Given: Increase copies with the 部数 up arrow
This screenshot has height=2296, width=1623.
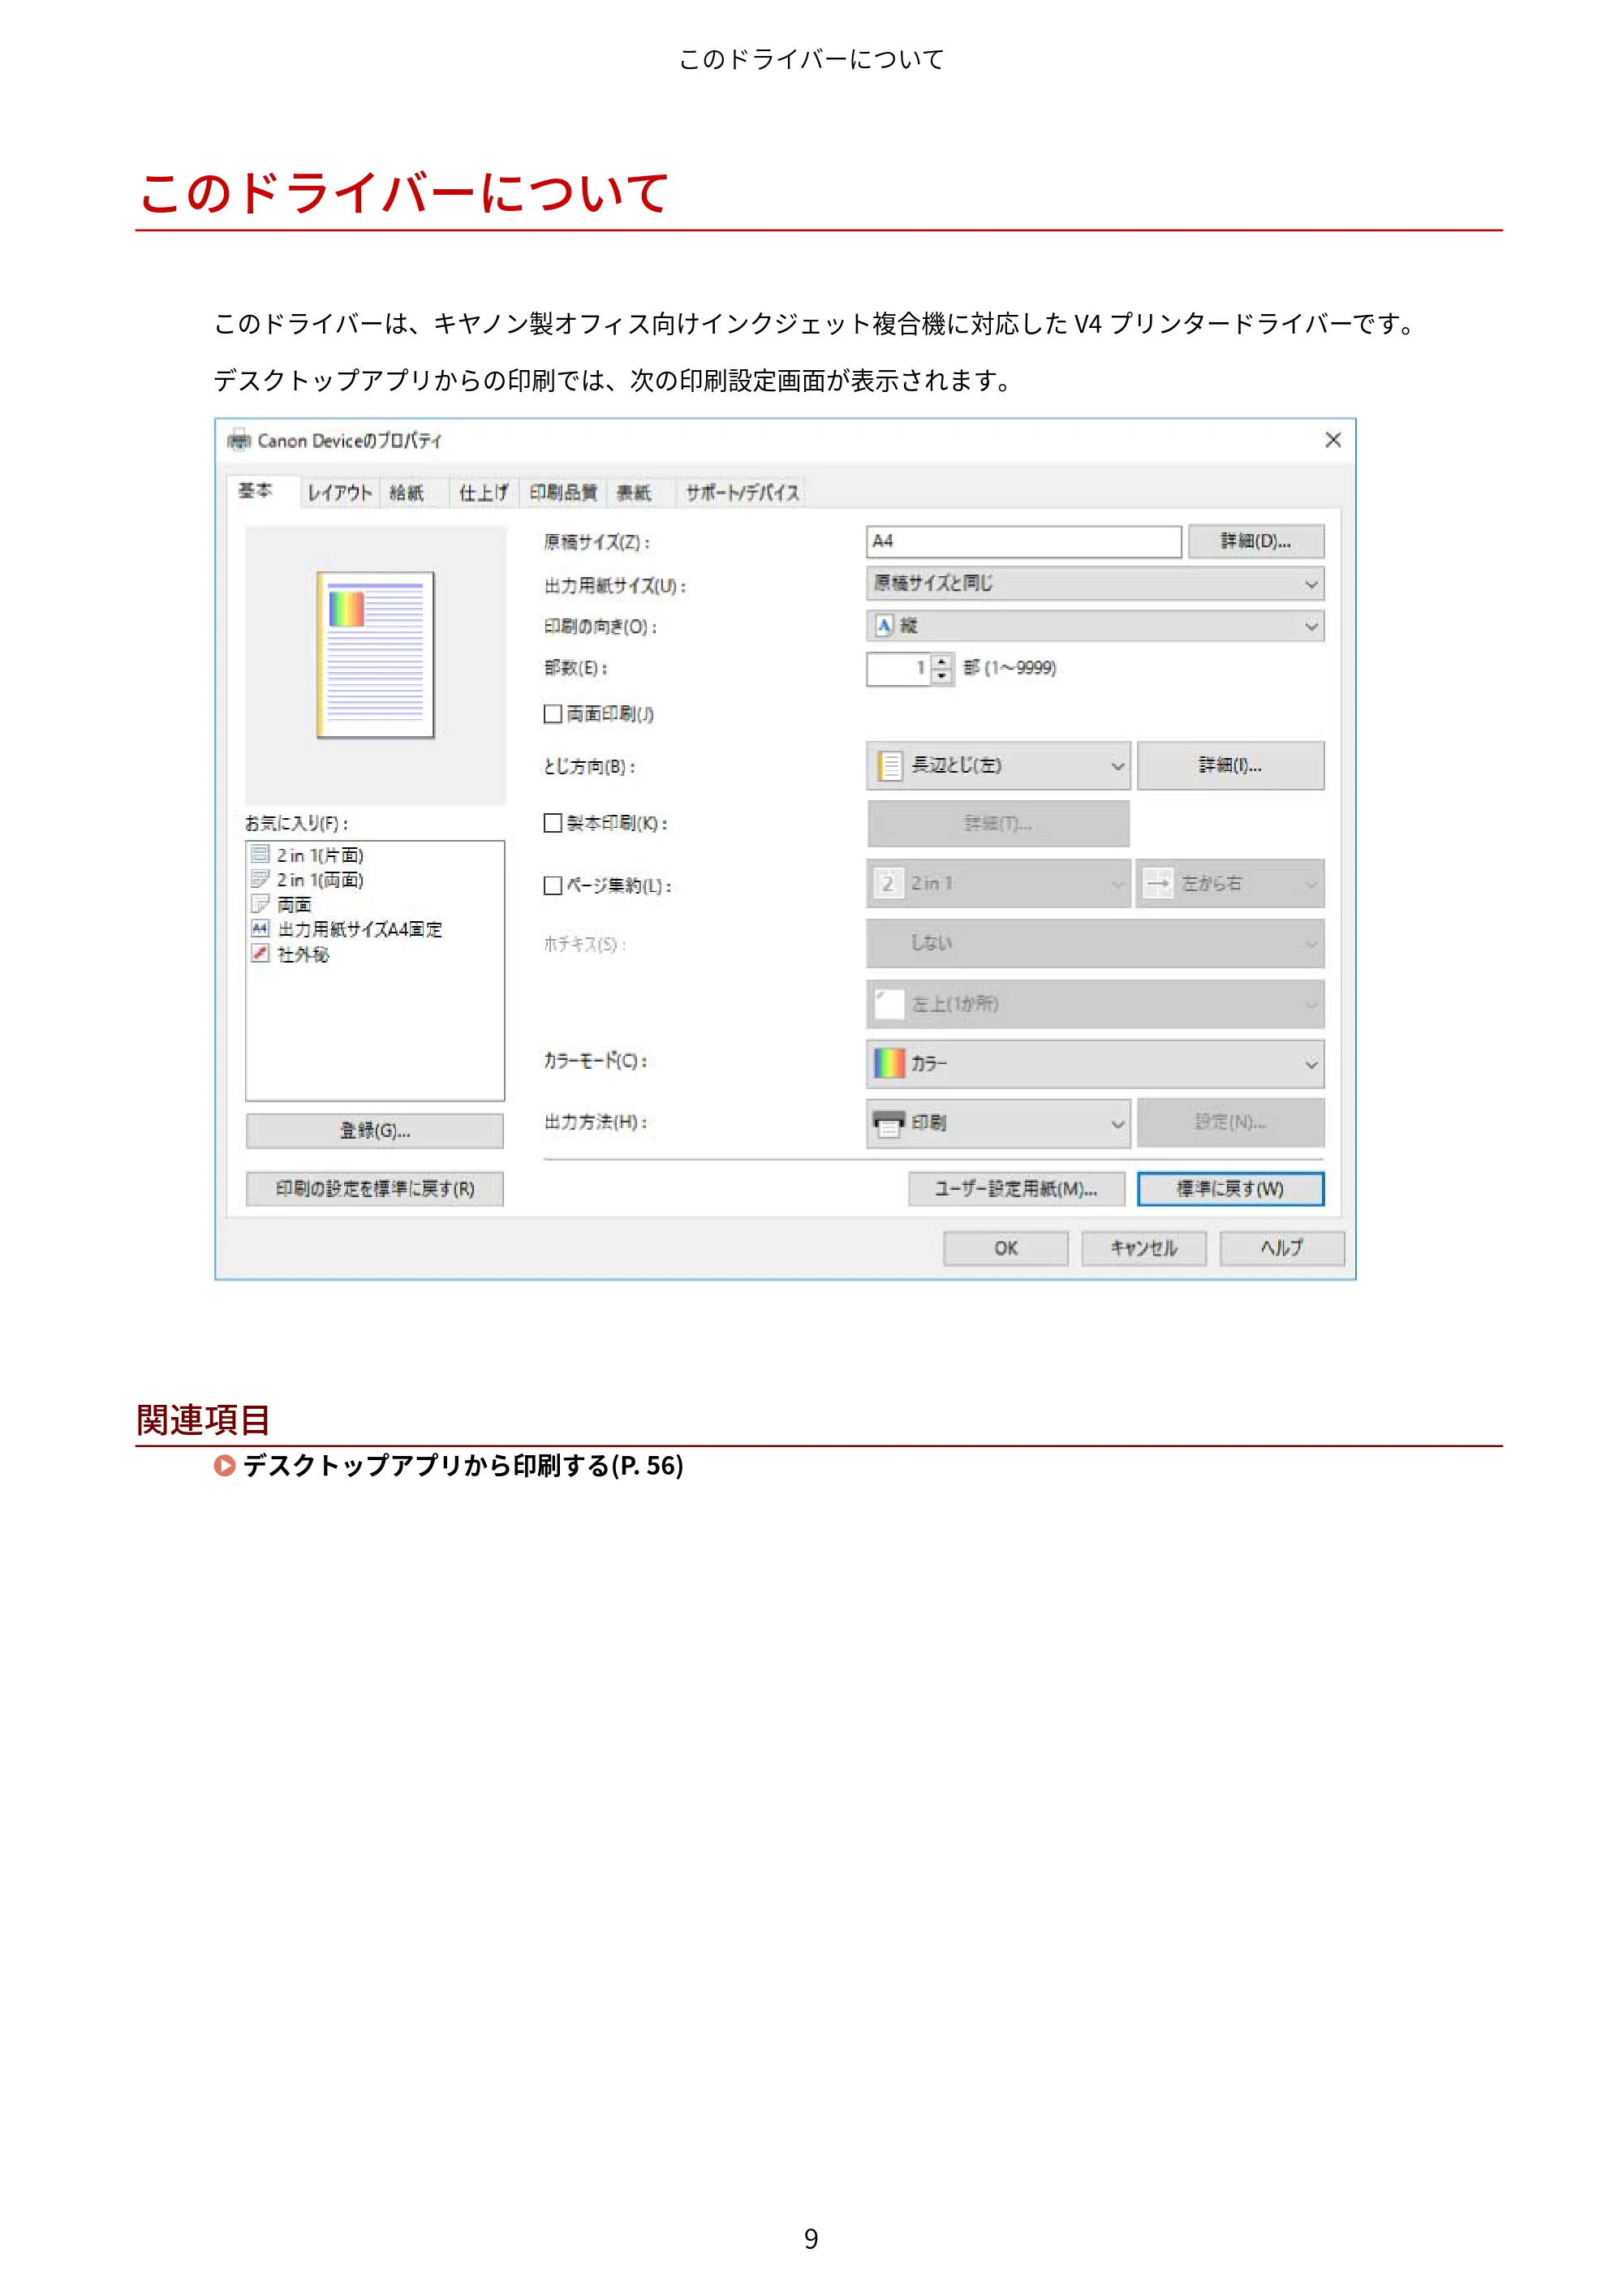Looking at the screenshot, I should [x=942, y=661].
